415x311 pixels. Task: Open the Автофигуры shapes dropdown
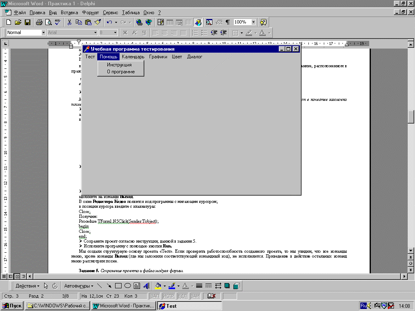click(79, 286)
